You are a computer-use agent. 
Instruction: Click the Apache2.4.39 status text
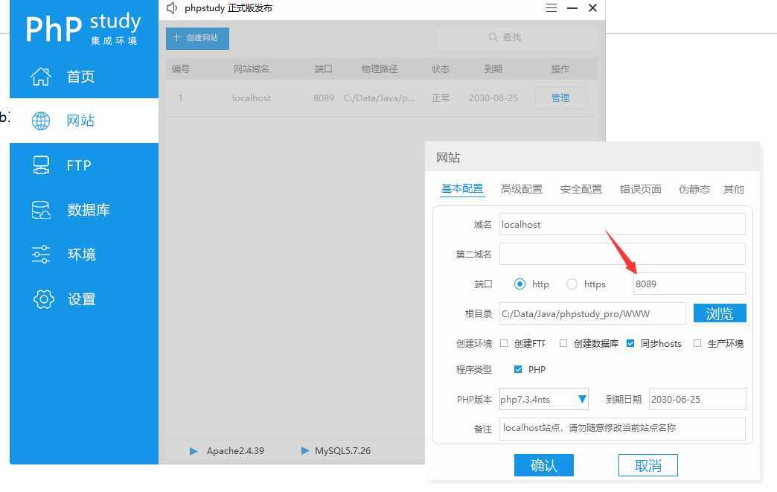click(235, 451)
